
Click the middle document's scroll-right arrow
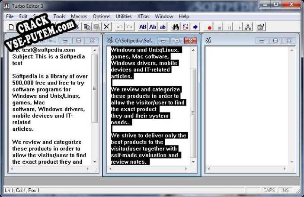coord(186,169)
